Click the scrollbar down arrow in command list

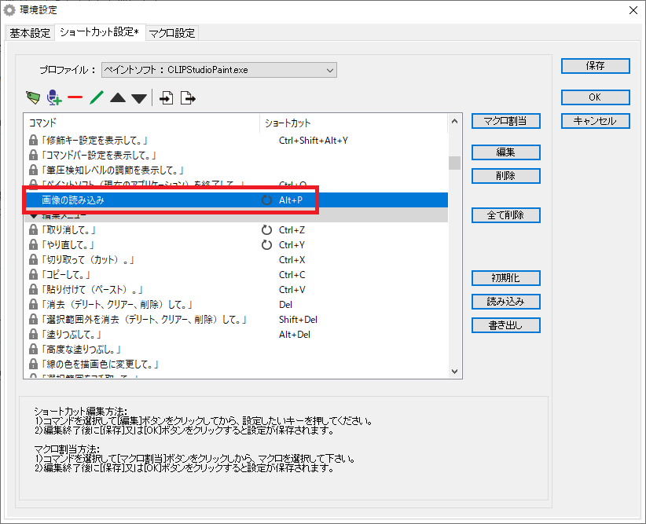[x=454, y=372]
